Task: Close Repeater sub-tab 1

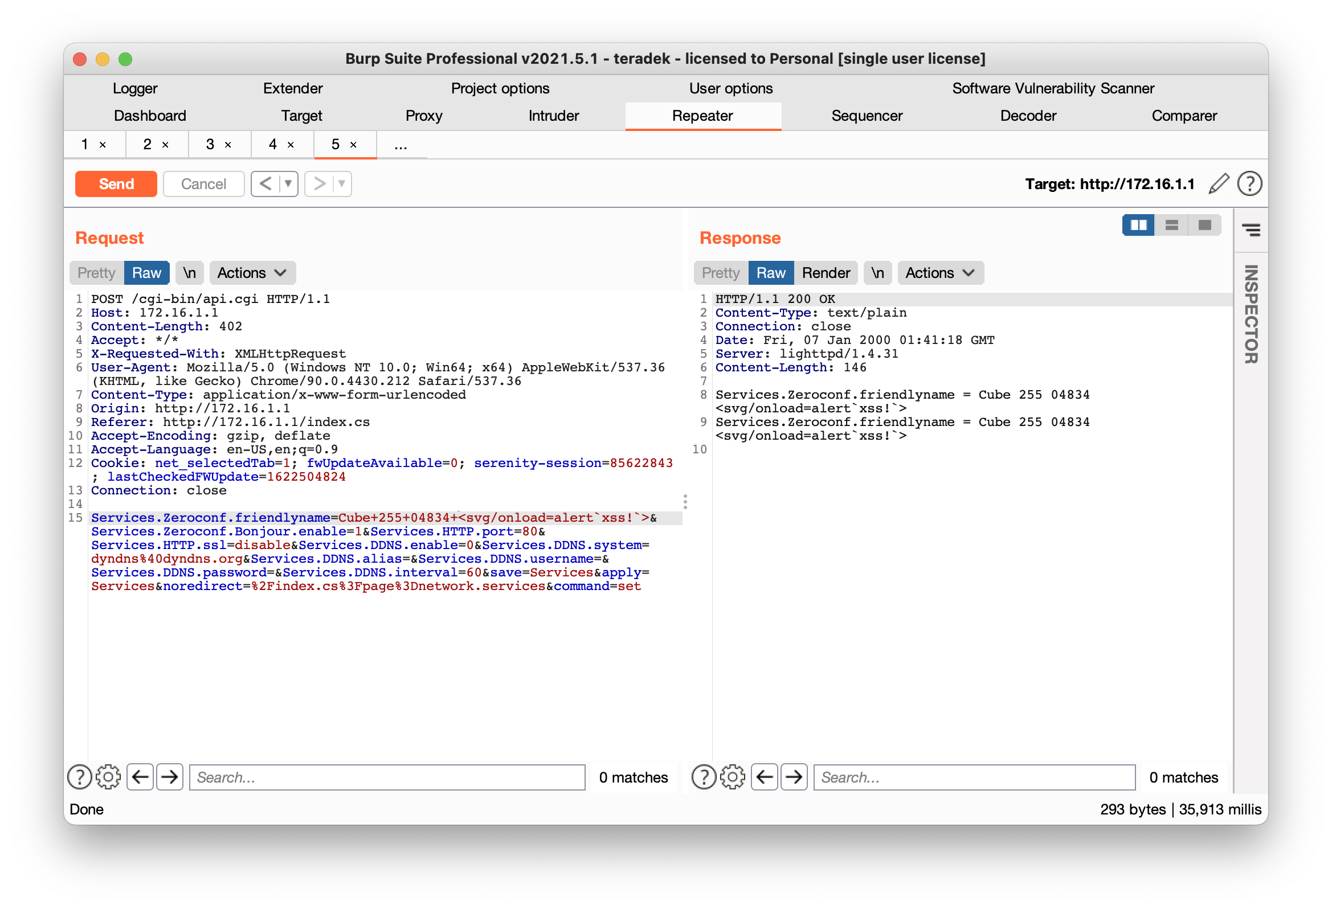Action: (x=103, y=145)
